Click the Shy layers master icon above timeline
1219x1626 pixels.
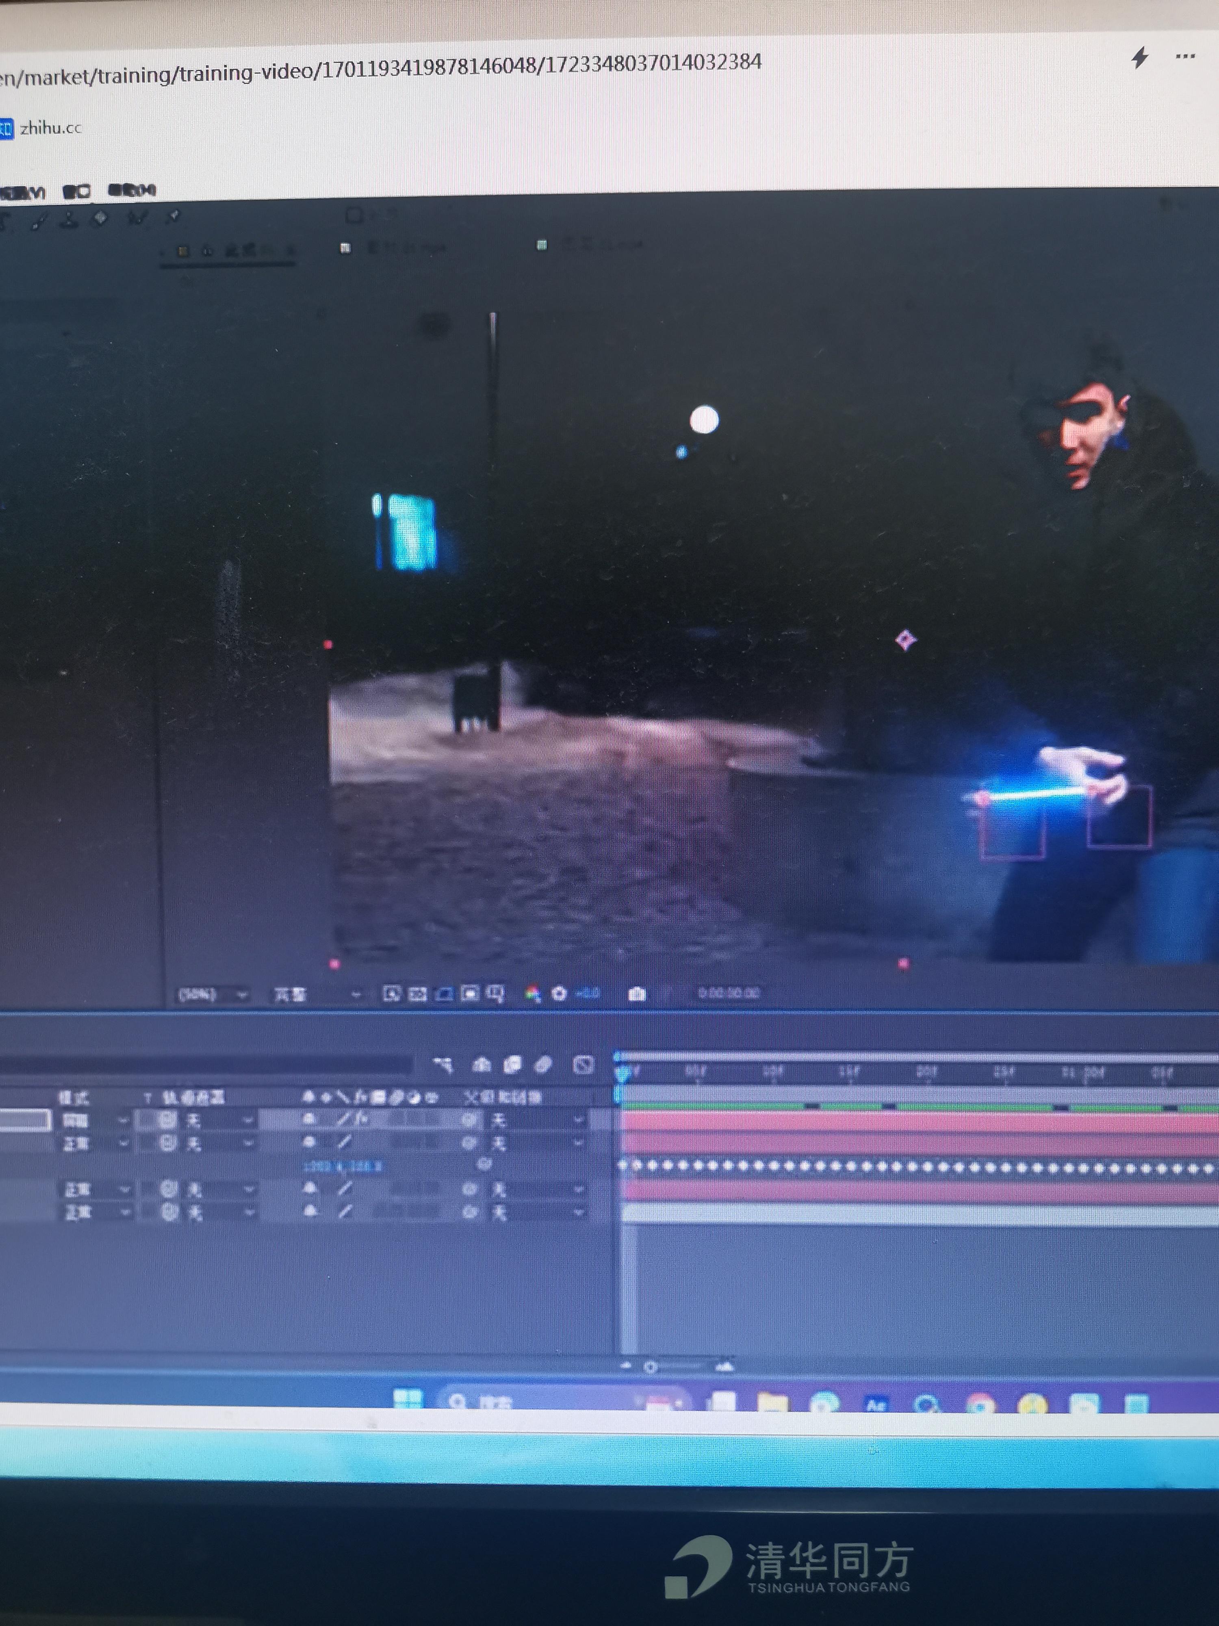(482, 1064)
